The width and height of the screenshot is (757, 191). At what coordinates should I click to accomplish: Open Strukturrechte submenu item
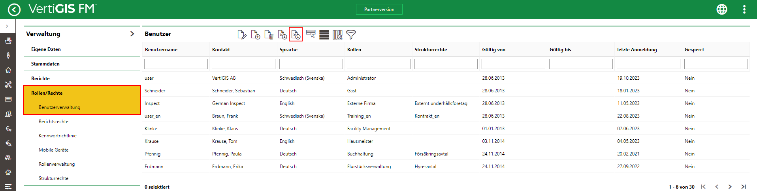point(53,178)
